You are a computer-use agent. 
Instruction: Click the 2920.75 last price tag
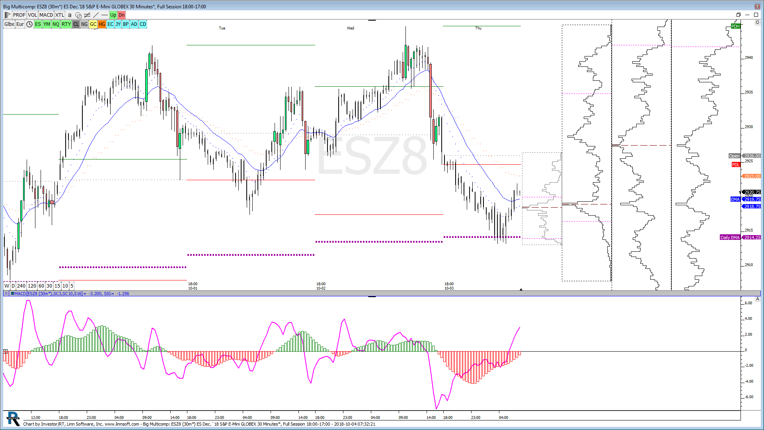752,192
